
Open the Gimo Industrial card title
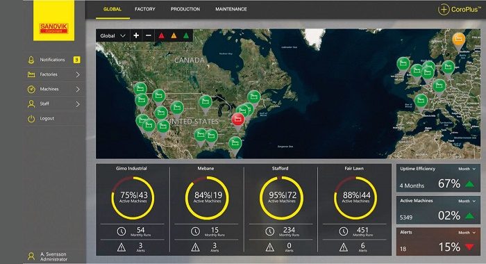pyautogui.click(x=131, y=168)
